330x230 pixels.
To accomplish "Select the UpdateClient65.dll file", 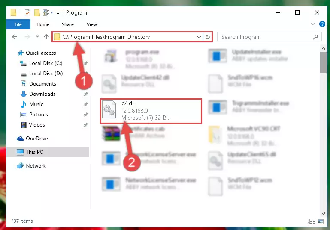I will (242, 161).
